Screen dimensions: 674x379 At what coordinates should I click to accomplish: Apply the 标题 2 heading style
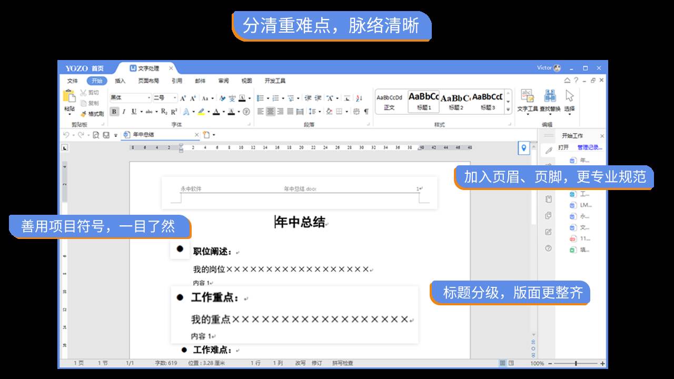click(455, 101)
